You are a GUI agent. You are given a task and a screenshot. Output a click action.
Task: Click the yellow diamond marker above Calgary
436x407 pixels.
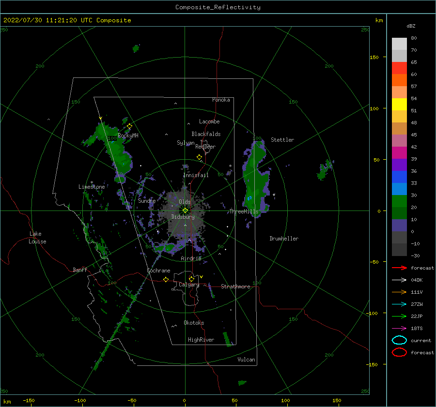click(x=191, y=279)
